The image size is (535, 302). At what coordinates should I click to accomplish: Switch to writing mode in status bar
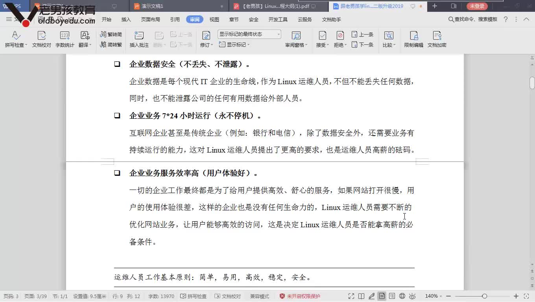[372, 296]
